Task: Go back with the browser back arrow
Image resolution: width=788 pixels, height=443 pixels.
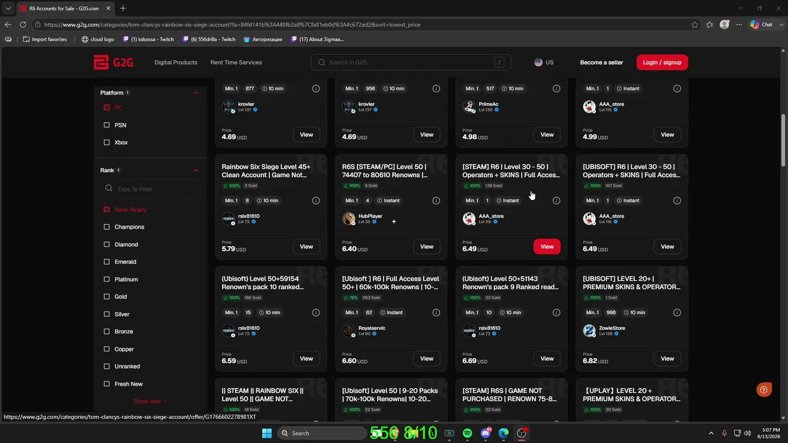Action: coord(8,25)
